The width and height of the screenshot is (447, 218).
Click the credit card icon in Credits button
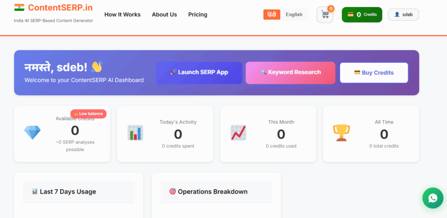[x=351, y=14]
